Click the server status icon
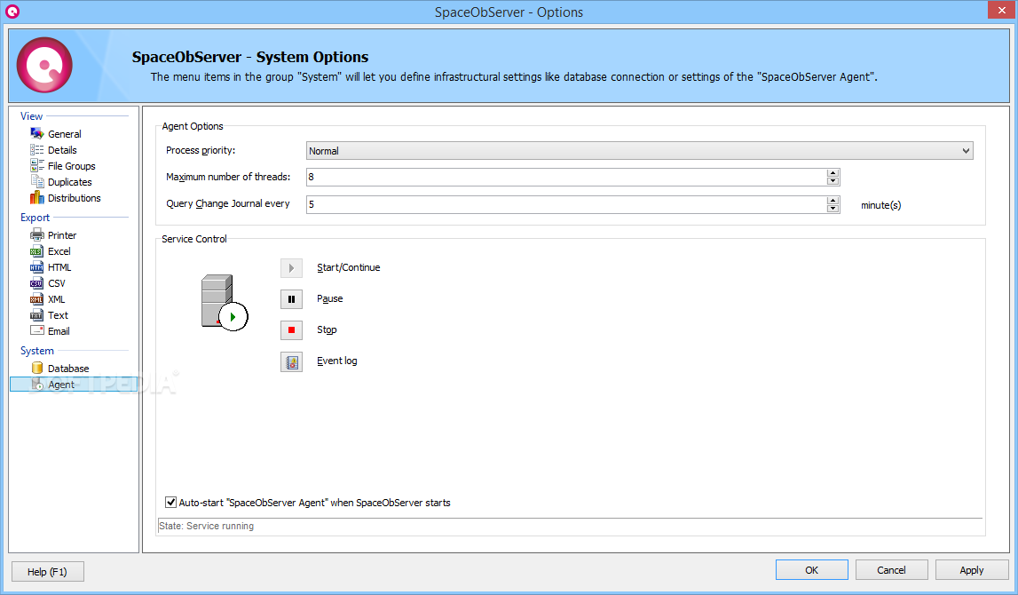Viewport: 1018px width, 595px height. click(224, 302)
